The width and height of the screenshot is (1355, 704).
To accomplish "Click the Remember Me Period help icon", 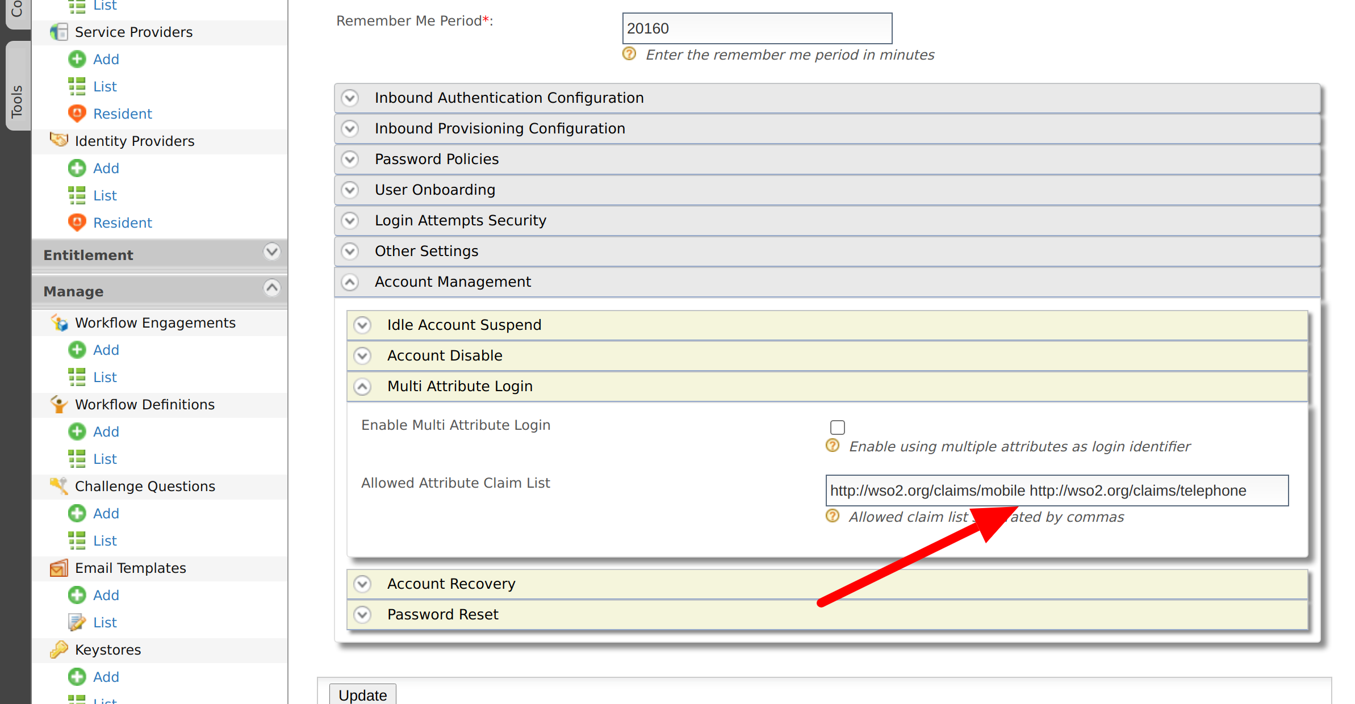I will point(629,55).
